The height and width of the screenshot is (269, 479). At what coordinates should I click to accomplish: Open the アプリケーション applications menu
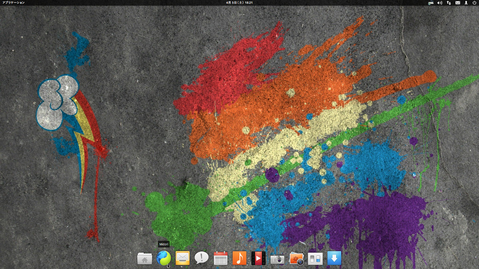point(14,2)
